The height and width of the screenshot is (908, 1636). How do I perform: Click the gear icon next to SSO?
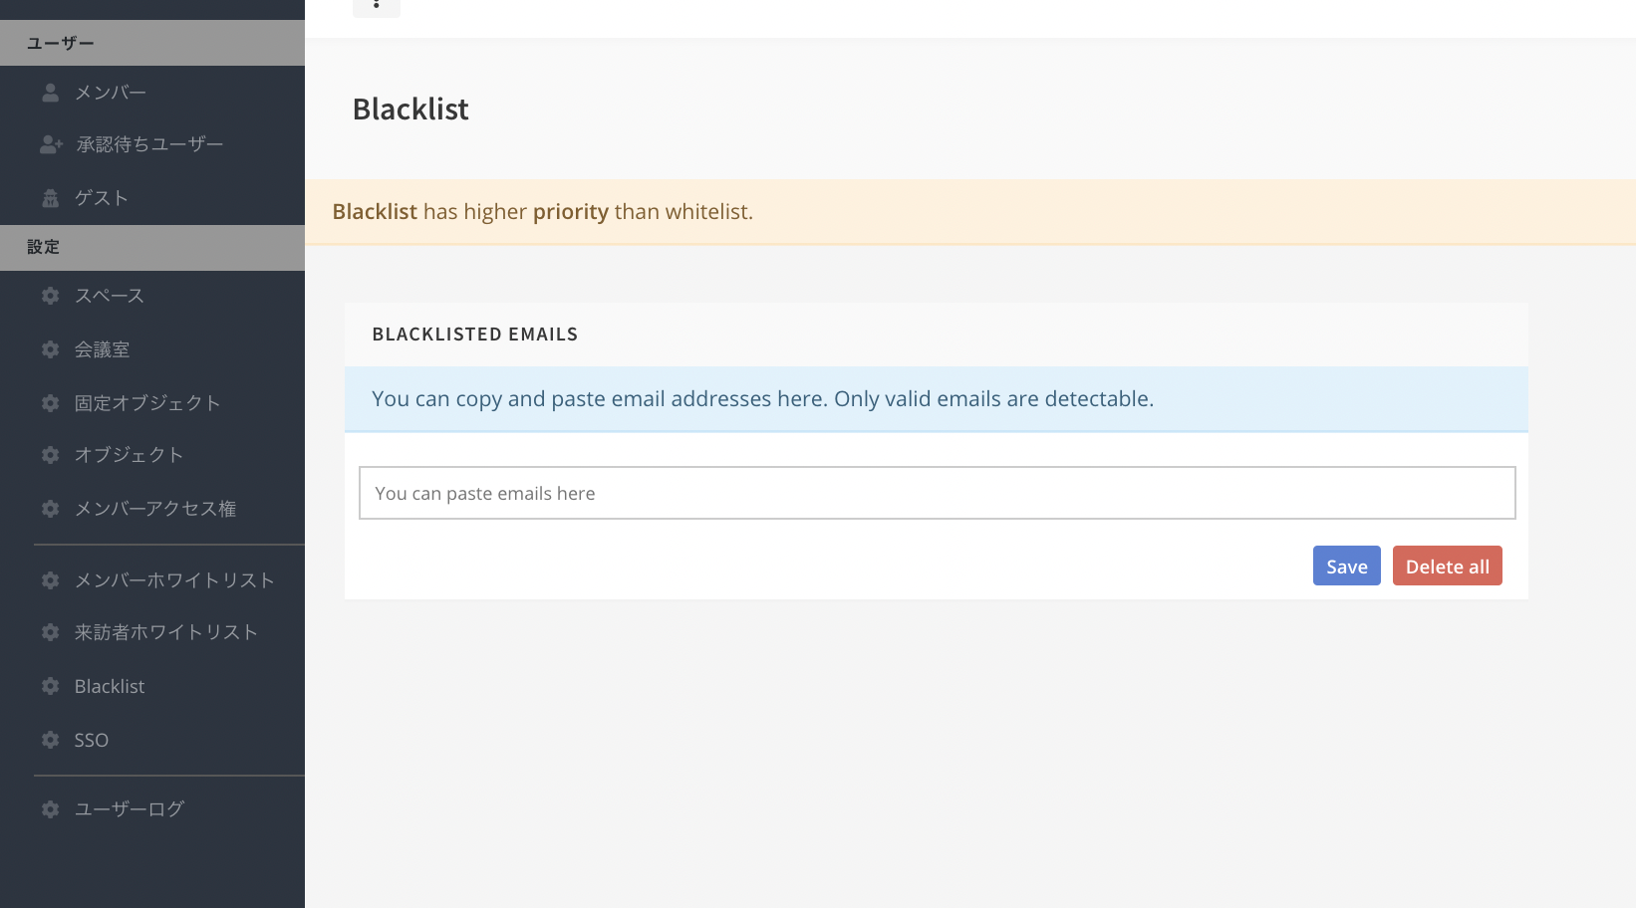point(51,740)
